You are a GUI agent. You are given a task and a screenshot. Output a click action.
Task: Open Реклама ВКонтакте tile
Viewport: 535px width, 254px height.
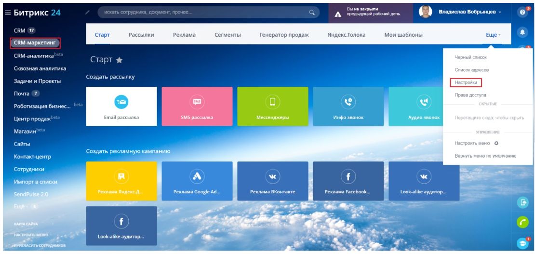pyautogui.click(x=273, y=181)
